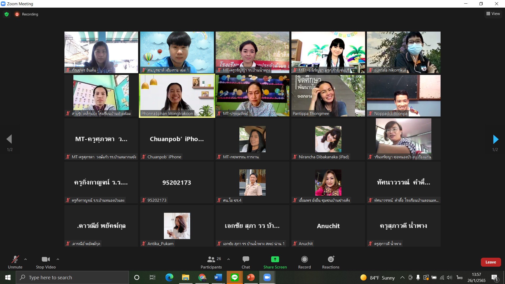Expand audio options arrow next to Unmute
The image size is (505, 284).
[x=26, y=259]
